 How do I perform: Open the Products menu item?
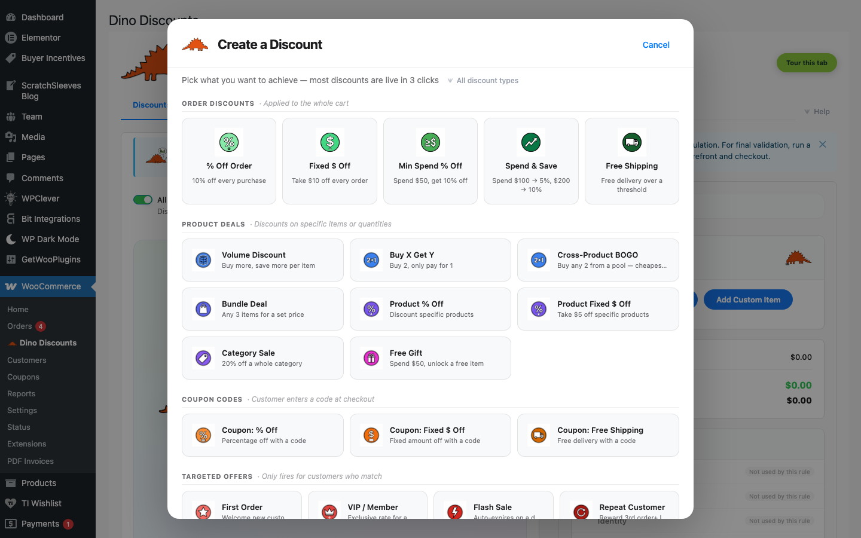coord(48,483)
